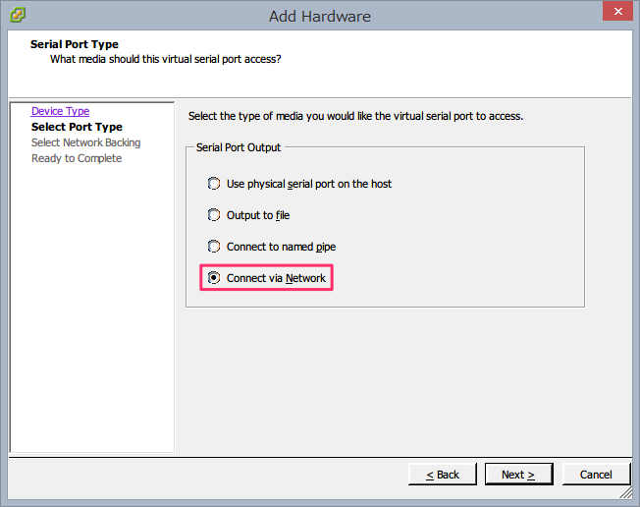The height and width of the screenshot is (507, 640).
Task: Click the 'What media should this virtual serial port access?' text
Action: click(x=166, y=59)
